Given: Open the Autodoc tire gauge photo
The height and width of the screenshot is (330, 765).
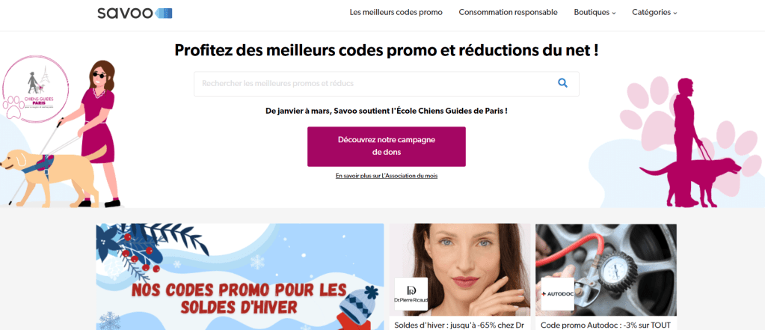Looking at the screenshot, I should [606, 269].
